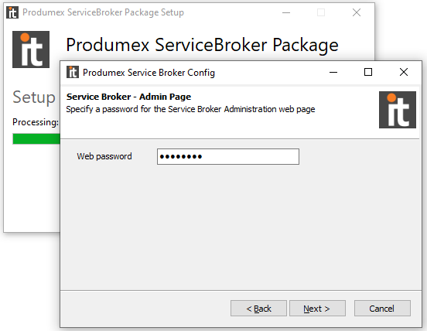Close the ServiceBroker Package Setup window
This screenshot has width=427, height=331.
[x=357, y=12]
